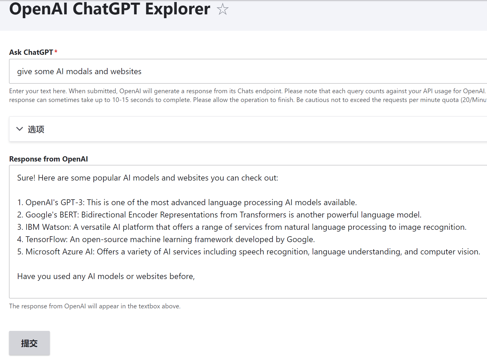The height and width of the screenshot is (357, 487).
Task: Focus the Ask ChatGPT text input field
Action: (248, 71)
